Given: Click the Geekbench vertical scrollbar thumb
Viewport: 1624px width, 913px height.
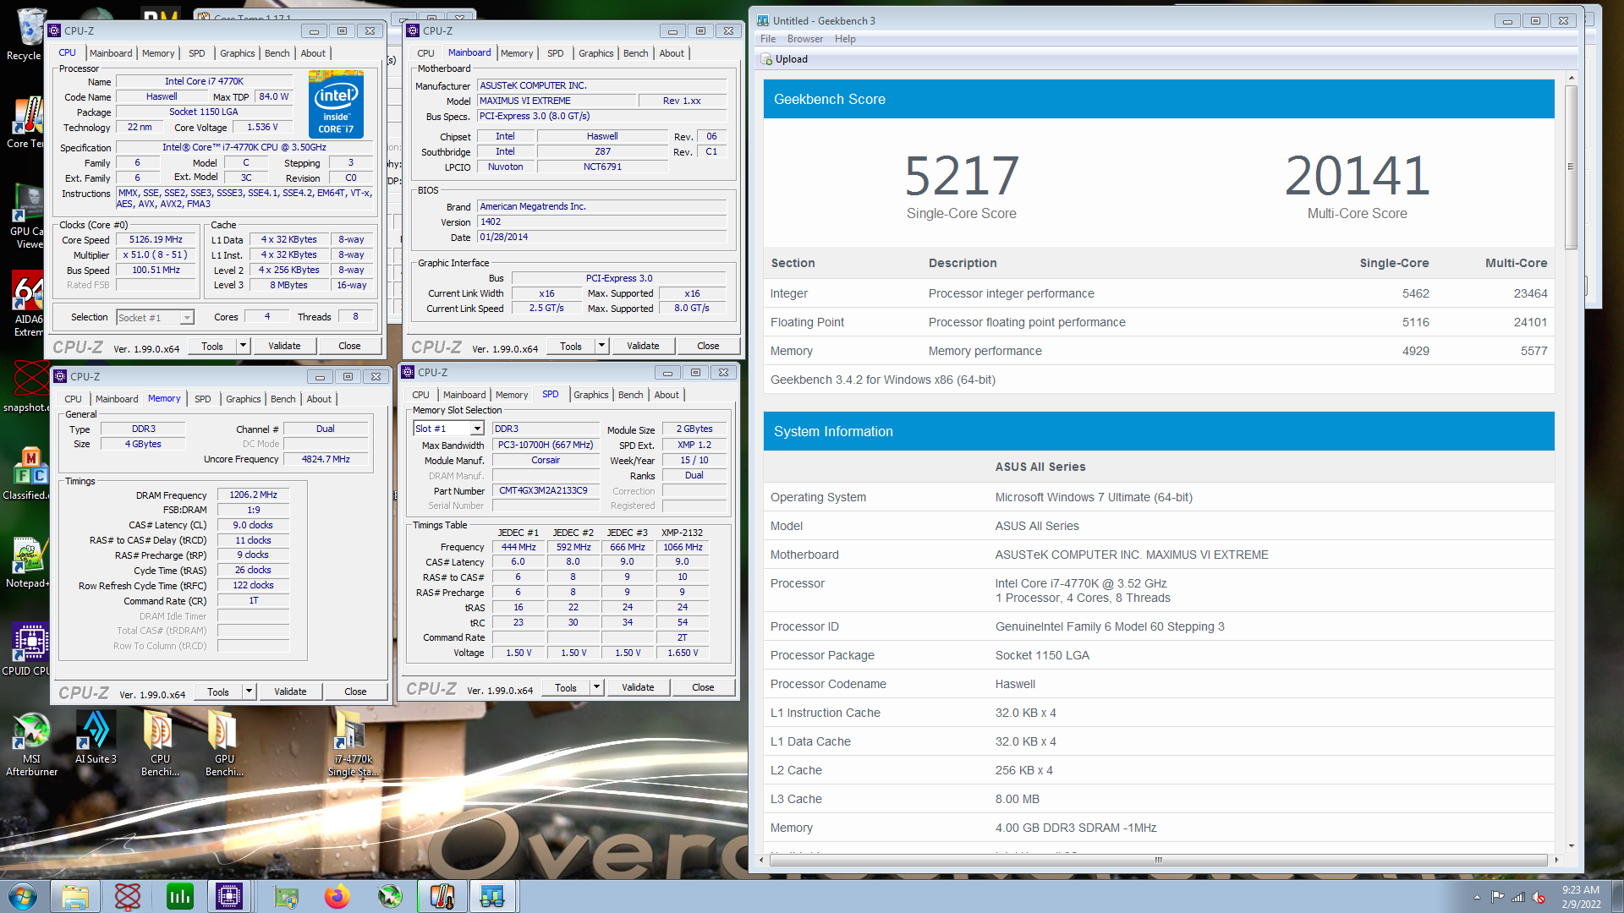Looking at the screenshot, I should 1572,167.
